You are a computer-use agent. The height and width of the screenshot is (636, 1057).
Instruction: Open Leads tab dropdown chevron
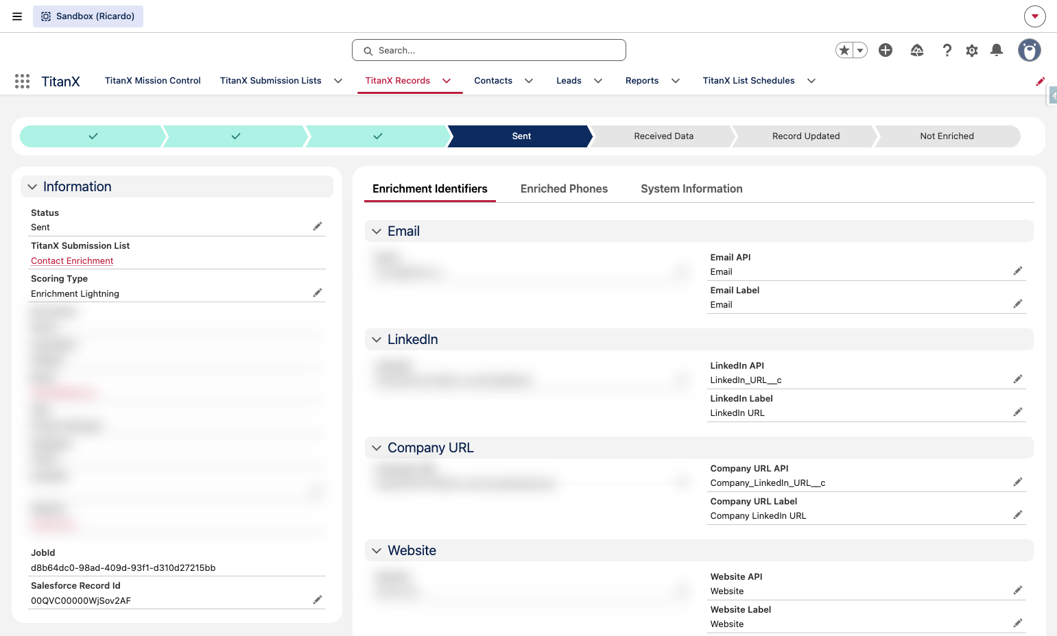[598, 81]
